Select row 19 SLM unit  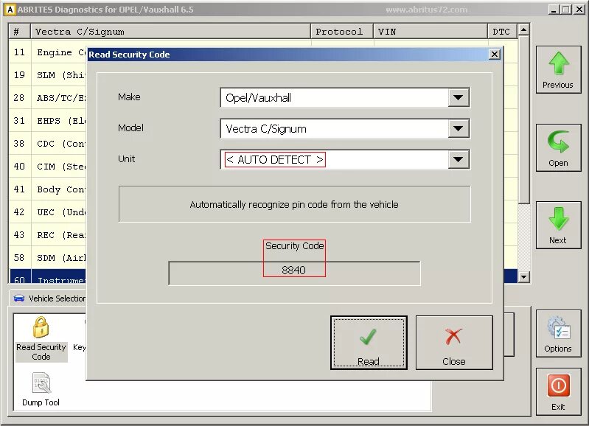(48, 75)
